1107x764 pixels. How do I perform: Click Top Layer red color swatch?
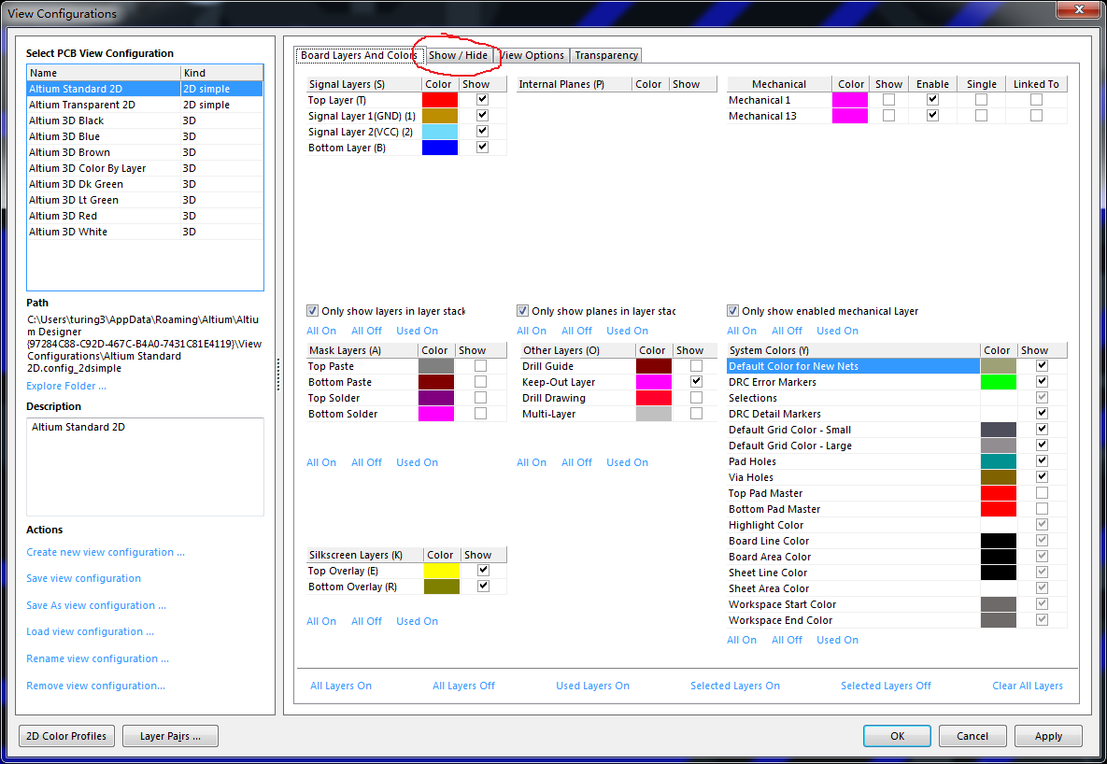point(440,100)
